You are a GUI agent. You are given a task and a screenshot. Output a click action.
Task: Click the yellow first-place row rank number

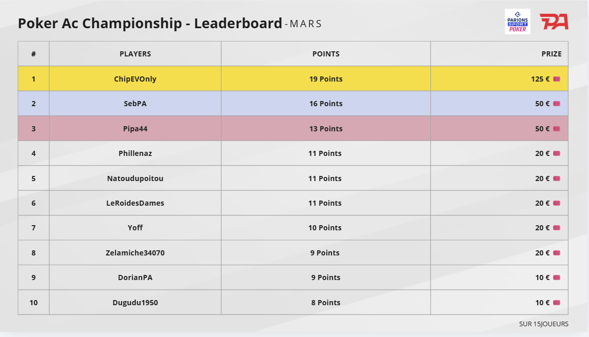33,79
